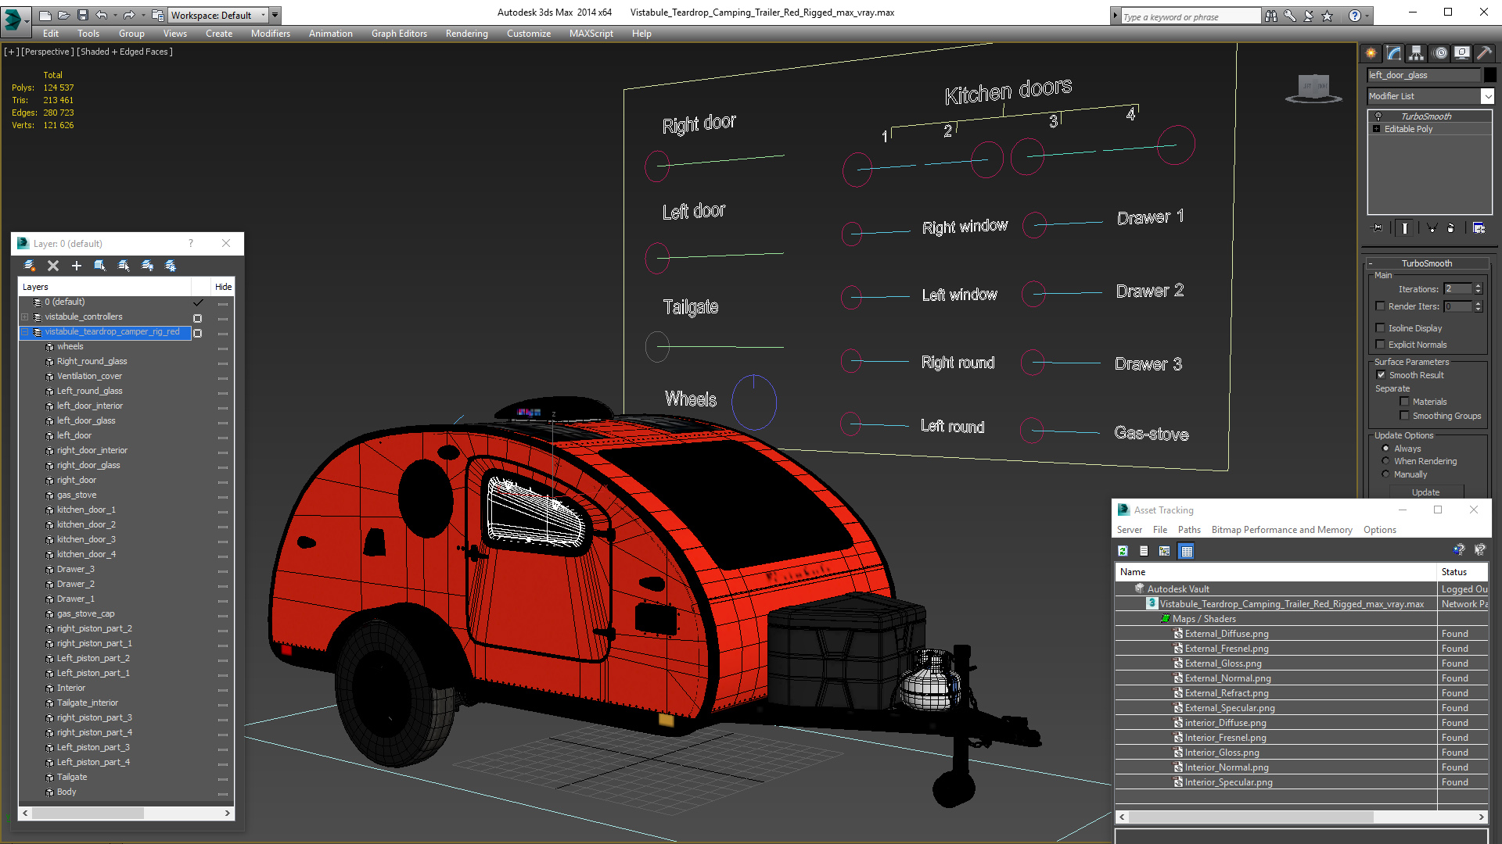Open the Modifier List dropdown
Viewport: 1502px width, 844px height.
tap(1487, 96)
